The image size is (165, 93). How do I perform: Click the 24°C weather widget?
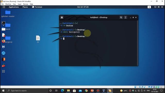tap(124, 91)
